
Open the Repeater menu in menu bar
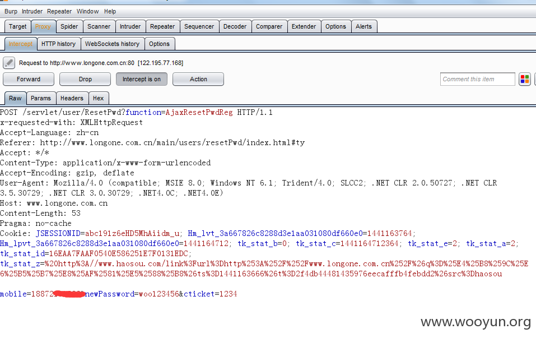59,11
